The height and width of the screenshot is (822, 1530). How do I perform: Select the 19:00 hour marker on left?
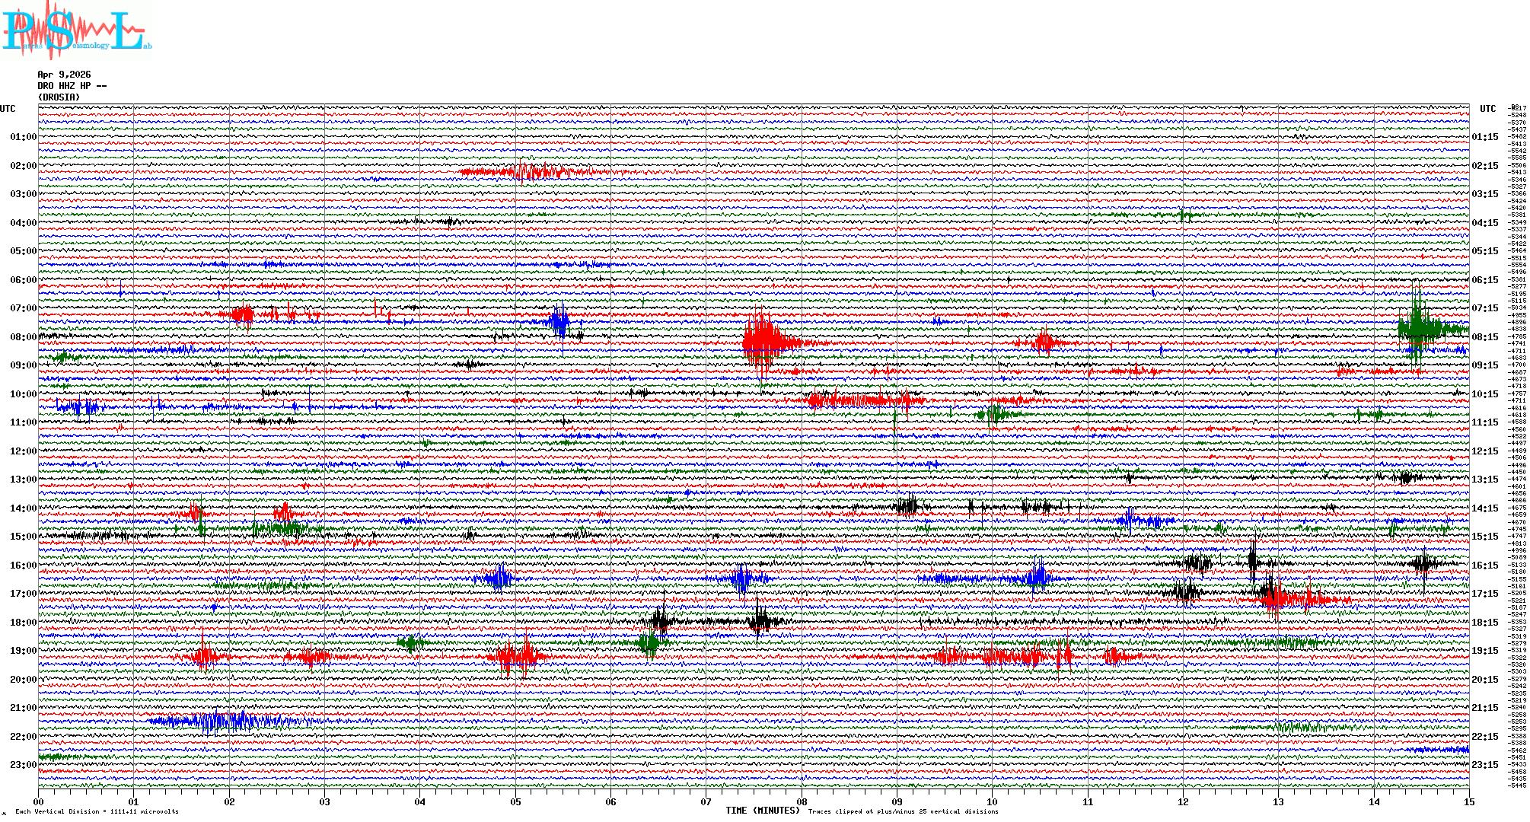click(x=23, y=651)
